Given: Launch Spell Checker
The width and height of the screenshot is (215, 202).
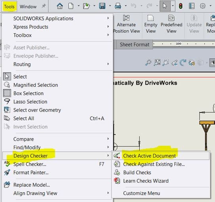Looking at the screenshot, I should point(57,164).
